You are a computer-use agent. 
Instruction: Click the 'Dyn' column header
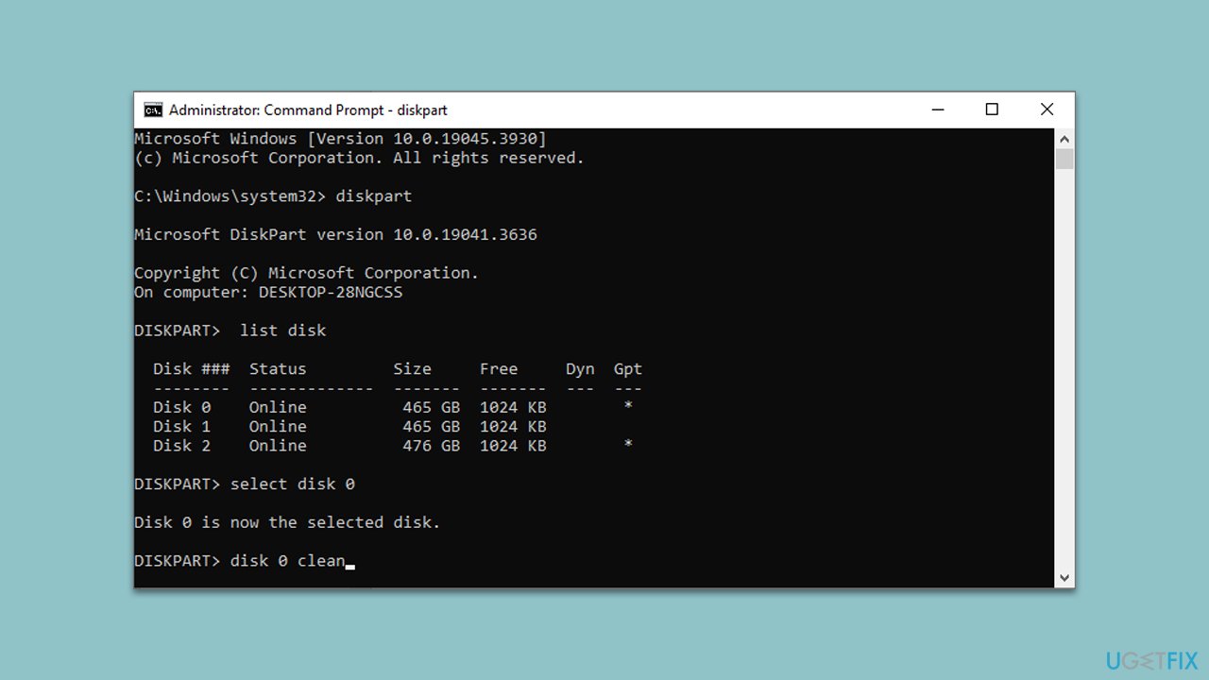[580, 369]
